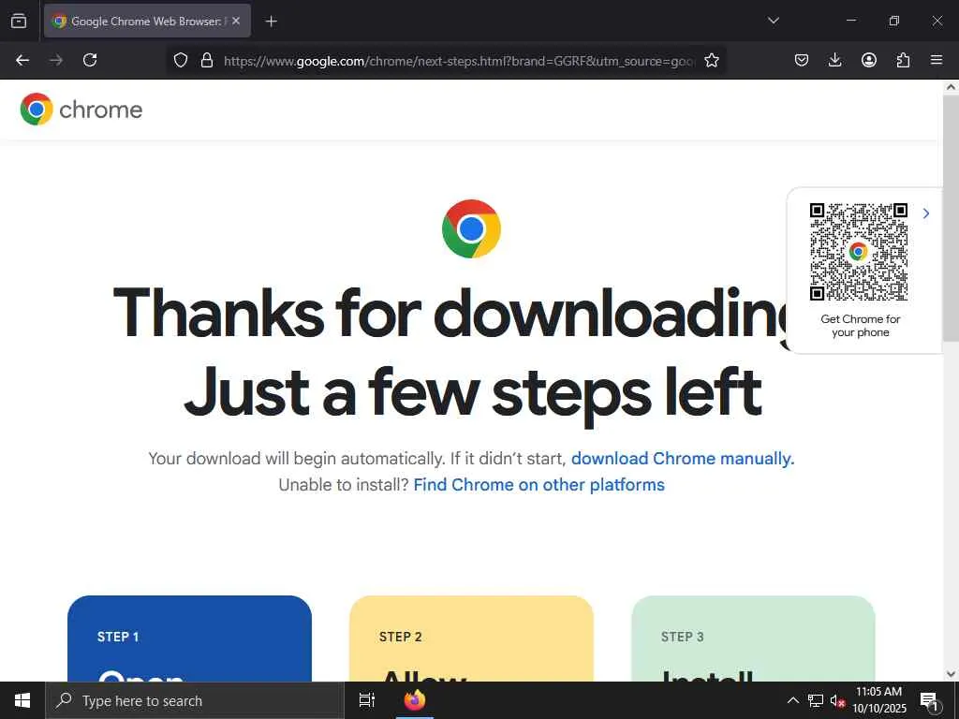959x719 pixels.
Task: Open the notification center icon
Action: pos(930,701)
